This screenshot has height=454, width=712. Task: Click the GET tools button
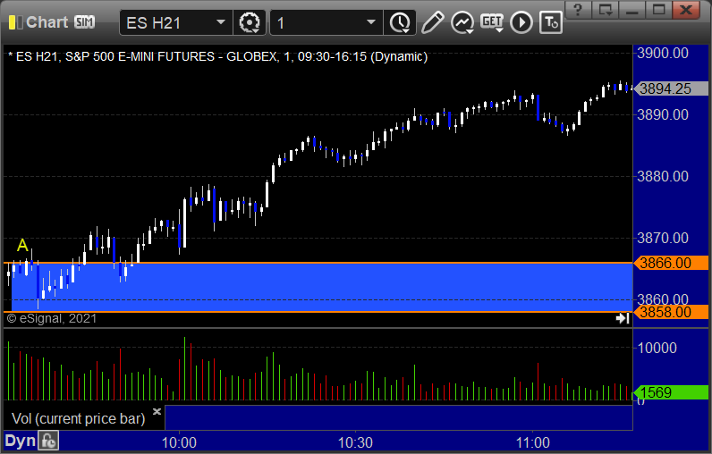click(x=492, y=22)
